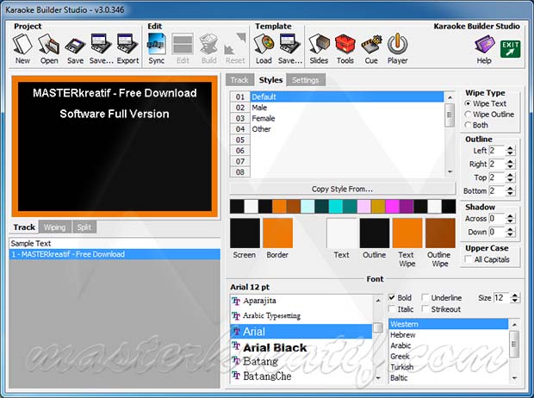This screenshot has height=398, width=534.
Task: Open the Settings tab
Action: point(306,80)
